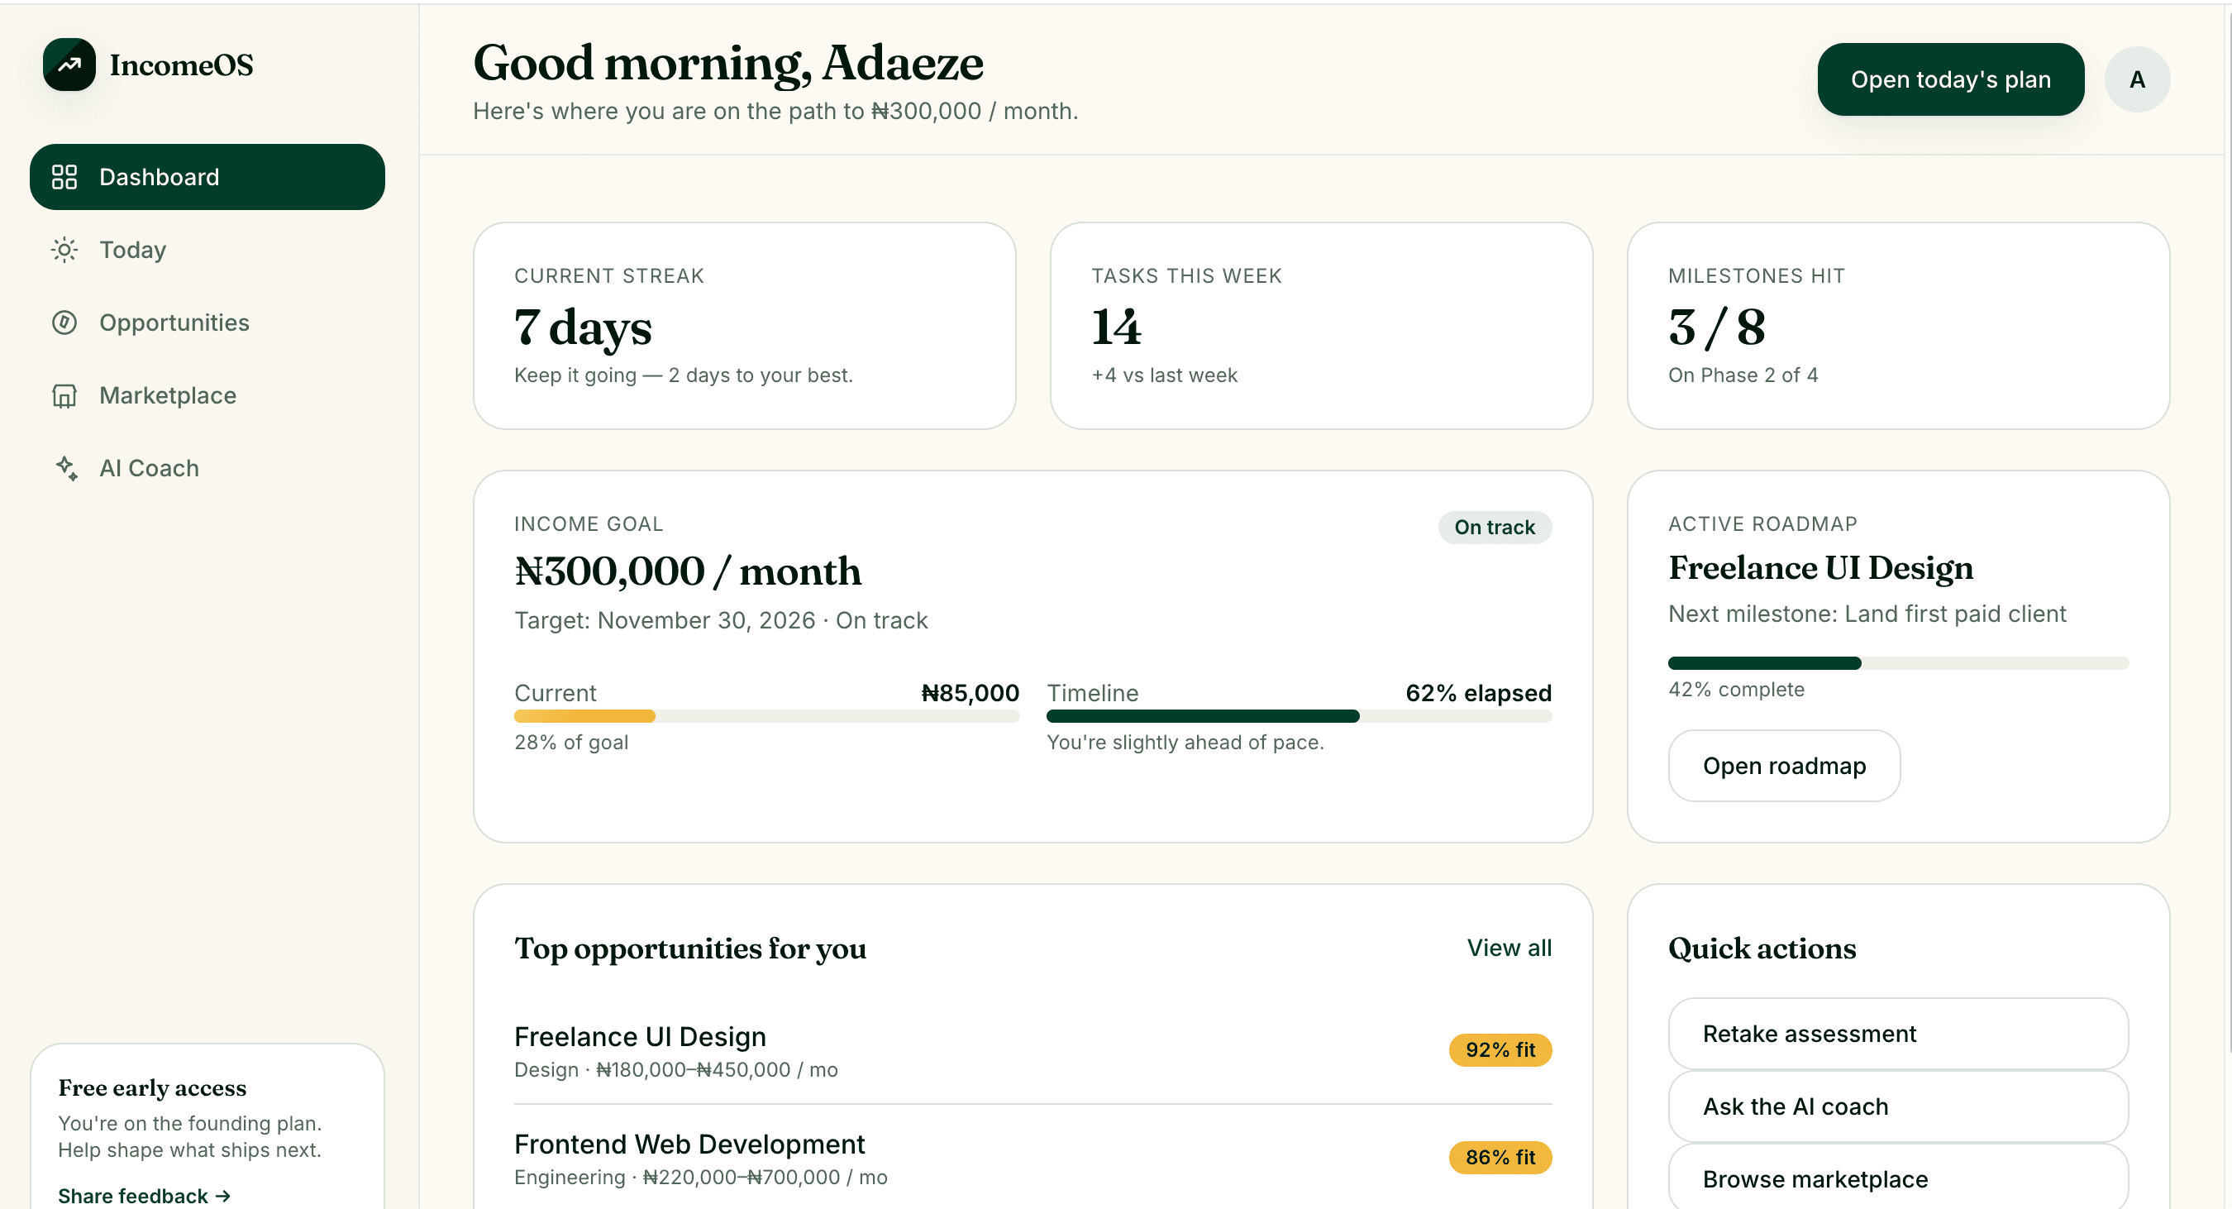The width and height of the screenshot is (2232, 1209).
Task: Click the 86% fit badge
Action: click(1500, 1158)
